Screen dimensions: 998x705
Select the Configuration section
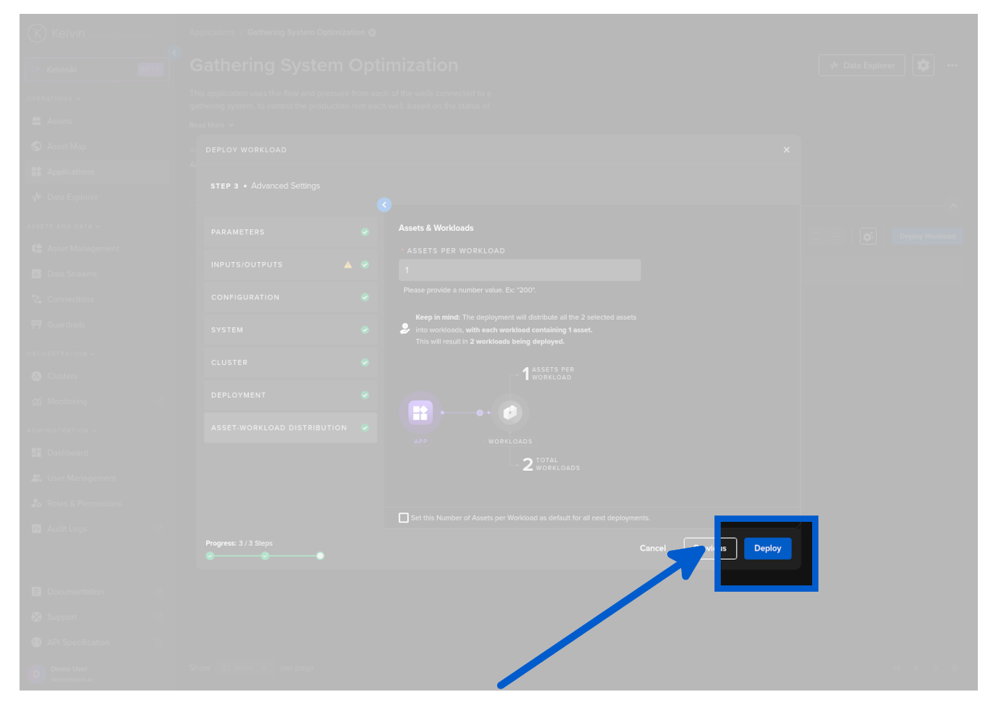coord(290,298)
